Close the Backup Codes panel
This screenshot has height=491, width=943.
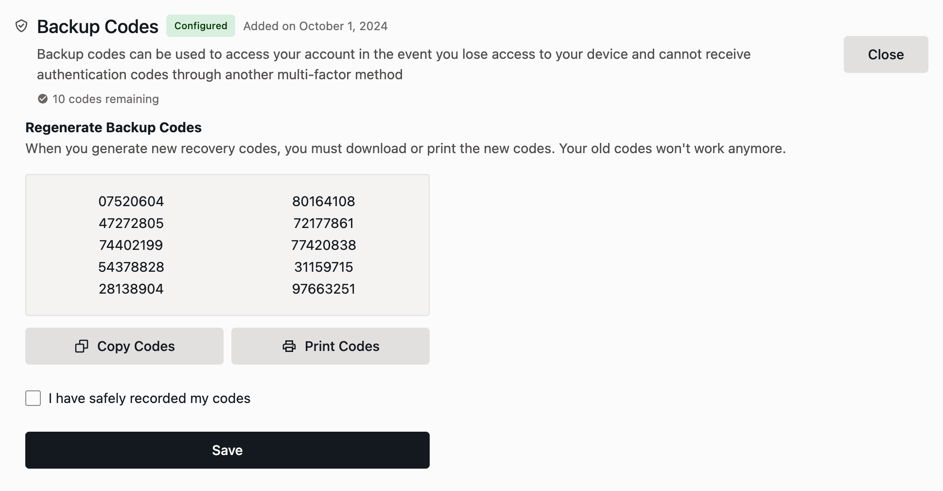[x=886, y=54]
